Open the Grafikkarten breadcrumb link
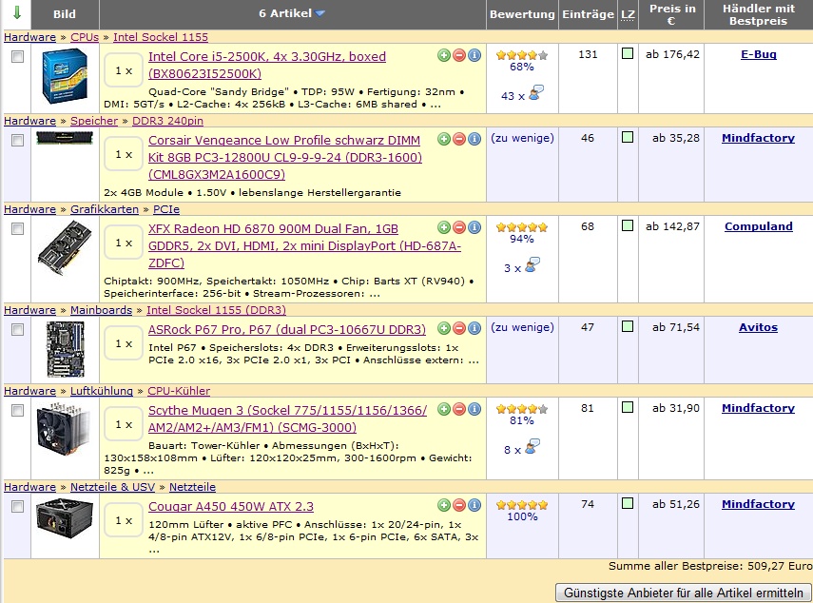 105,209
